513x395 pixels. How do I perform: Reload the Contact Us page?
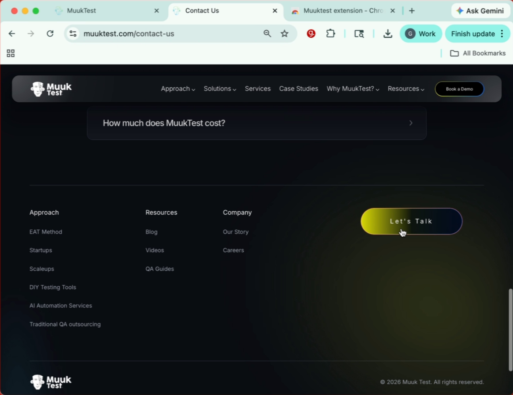click(50, 34)
